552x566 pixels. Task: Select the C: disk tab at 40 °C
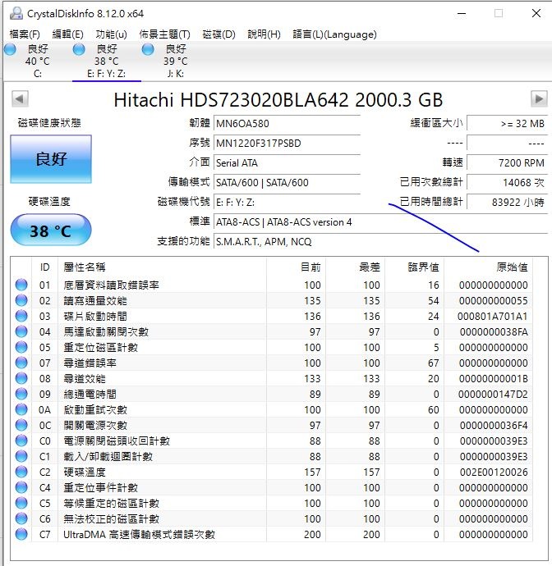[x=38, y=61]
